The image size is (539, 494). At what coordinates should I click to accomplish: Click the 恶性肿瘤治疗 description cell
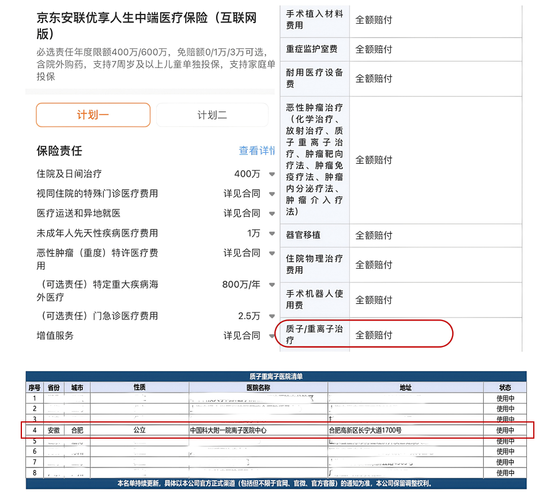pyautogui.click(x=315, y=160)
